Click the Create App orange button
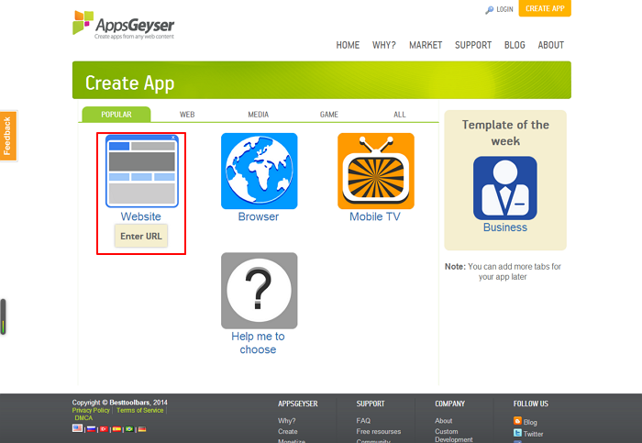This screenshot has height=443, width=642. 545,8
